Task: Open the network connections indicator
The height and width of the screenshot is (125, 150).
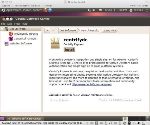Action: point(89,10)
